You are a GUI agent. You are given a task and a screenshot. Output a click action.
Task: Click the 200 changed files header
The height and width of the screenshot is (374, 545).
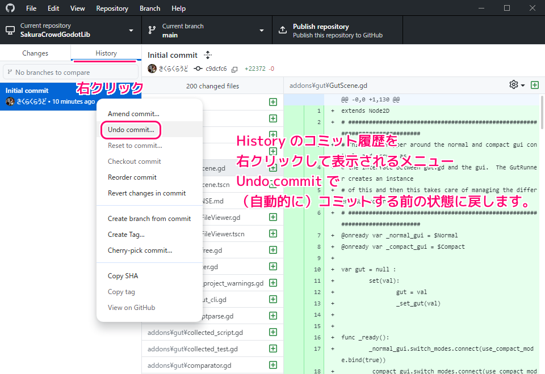pyautogui.click(x=212, y=86)
